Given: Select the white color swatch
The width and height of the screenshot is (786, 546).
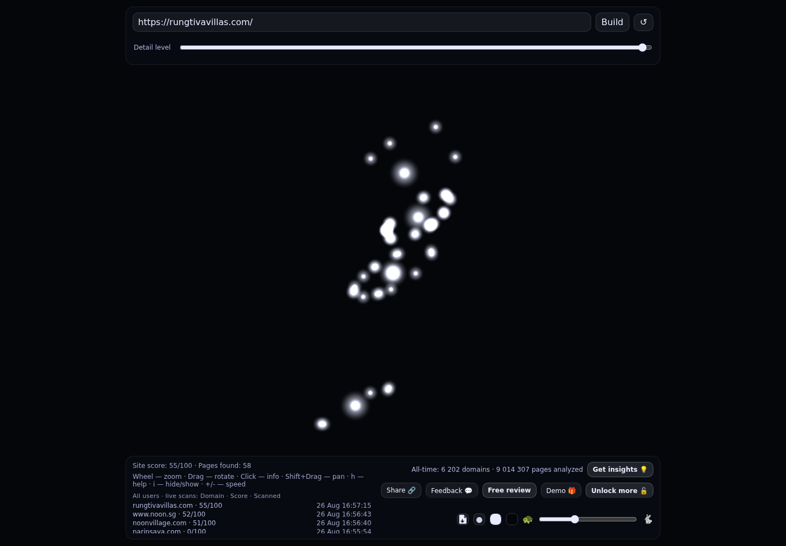Looking at the screenshot, I should pyautogui.click(x=496, y=519).
